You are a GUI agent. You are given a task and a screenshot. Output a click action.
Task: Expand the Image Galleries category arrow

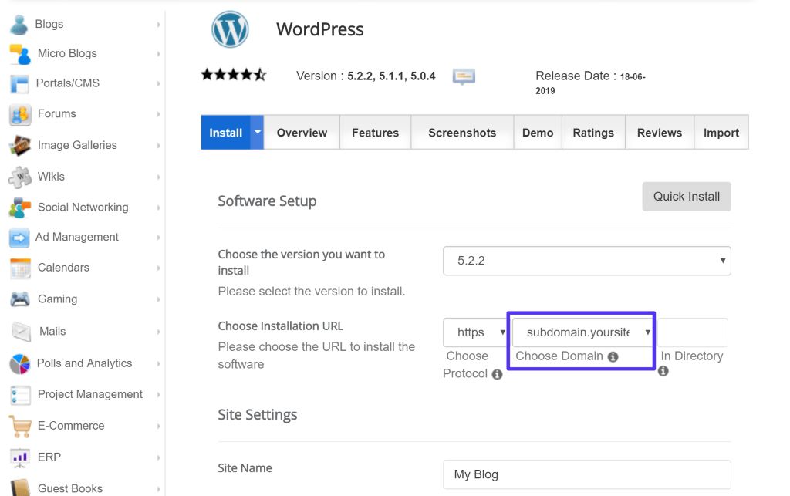click(159, 146)
